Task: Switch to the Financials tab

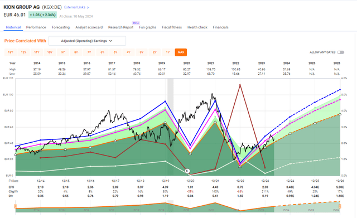Action: click(221, 27)
